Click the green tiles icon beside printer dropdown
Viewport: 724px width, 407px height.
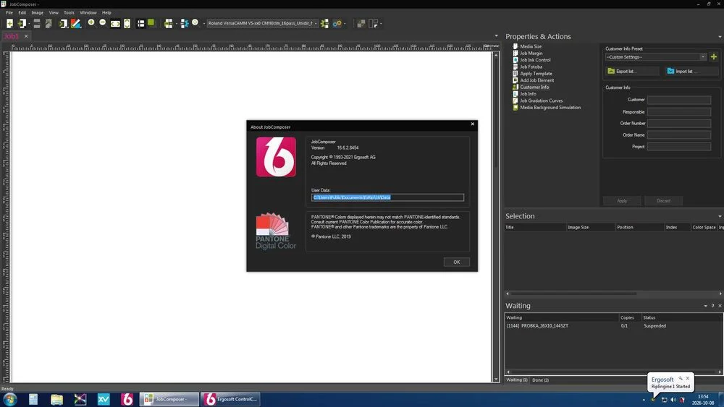(324, 24)
